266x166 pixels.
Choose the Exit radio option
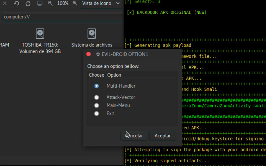tap(97, 113)
